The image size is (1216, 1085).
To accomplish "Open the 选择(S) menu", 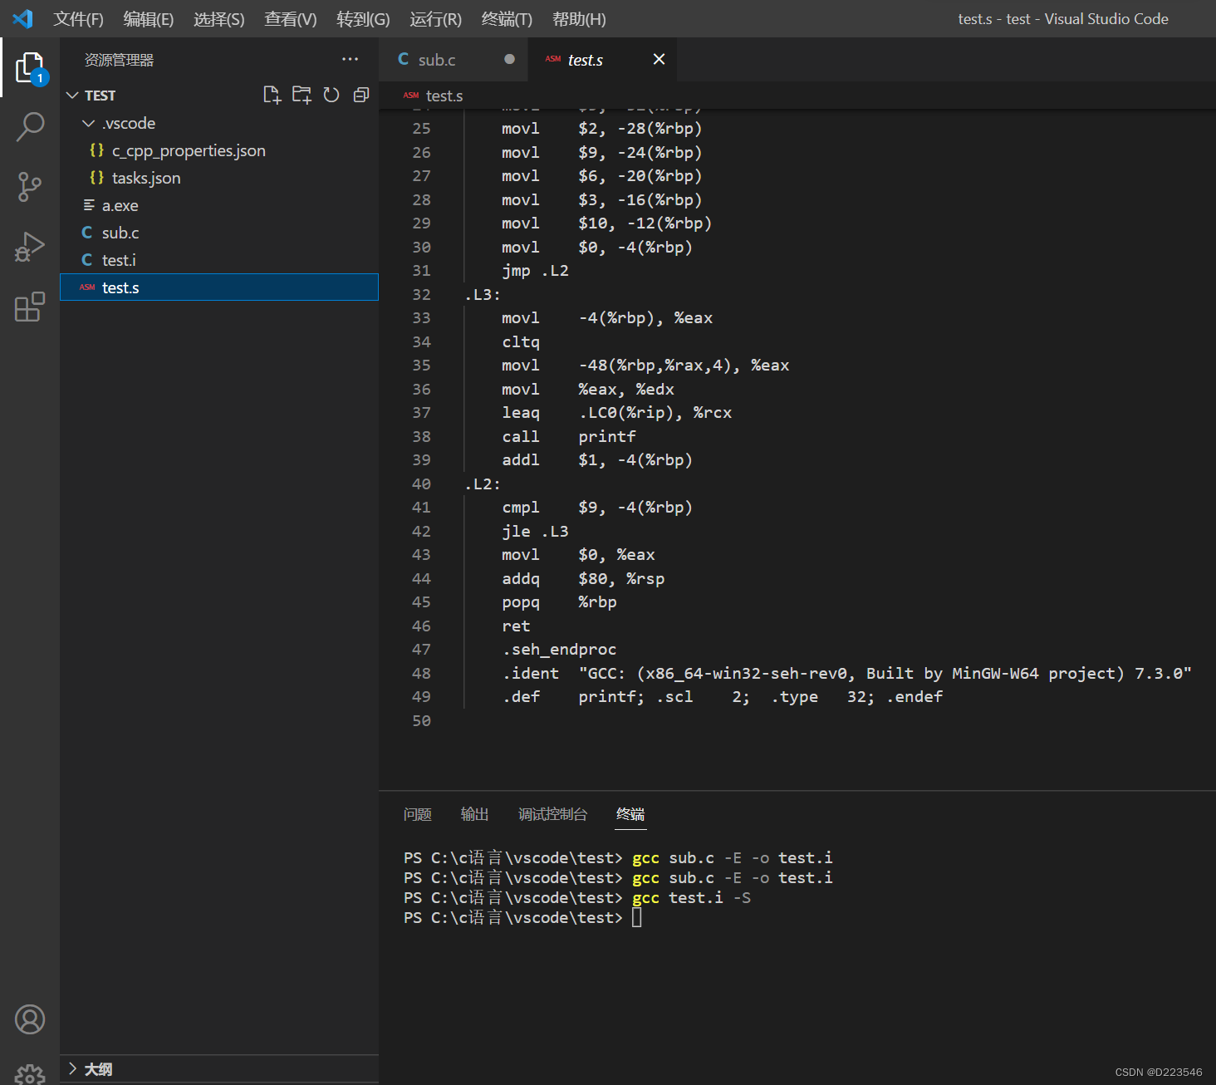I will [x=219, y=18].
